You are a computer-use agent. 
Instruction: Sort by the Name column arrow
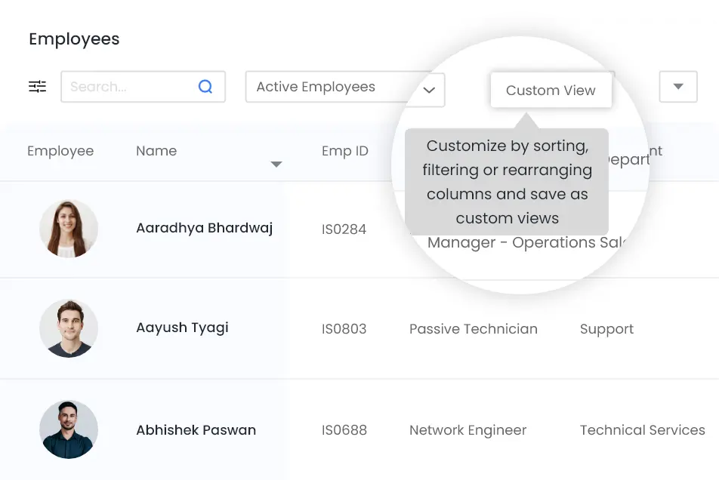[276, 165]
